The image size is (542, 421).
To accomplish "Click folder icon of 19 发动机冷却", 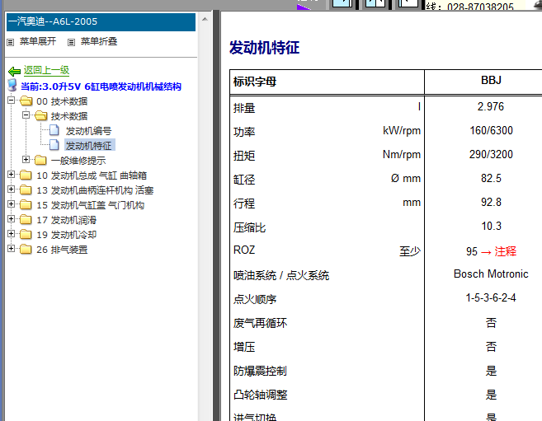I will pyautogui.click(x=26, y=234).
